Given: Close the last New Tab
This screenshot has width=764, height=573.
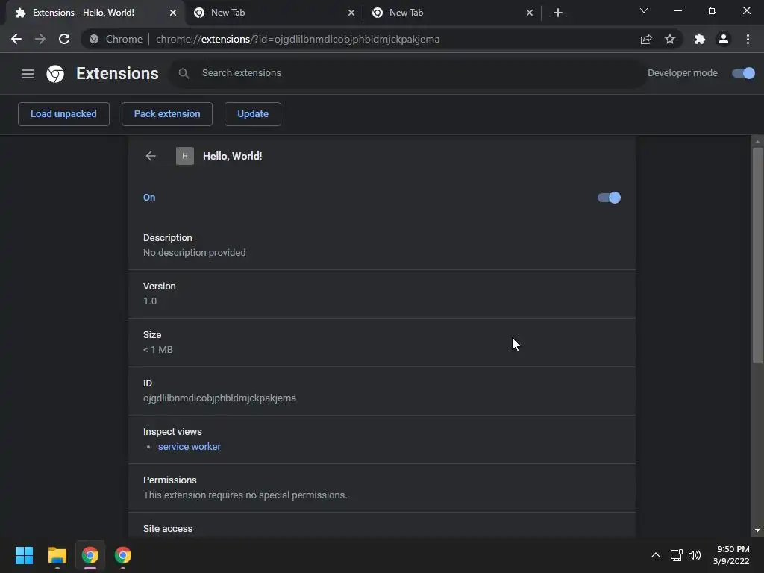Looking at the screenshot, I should (x=530, y=13).
